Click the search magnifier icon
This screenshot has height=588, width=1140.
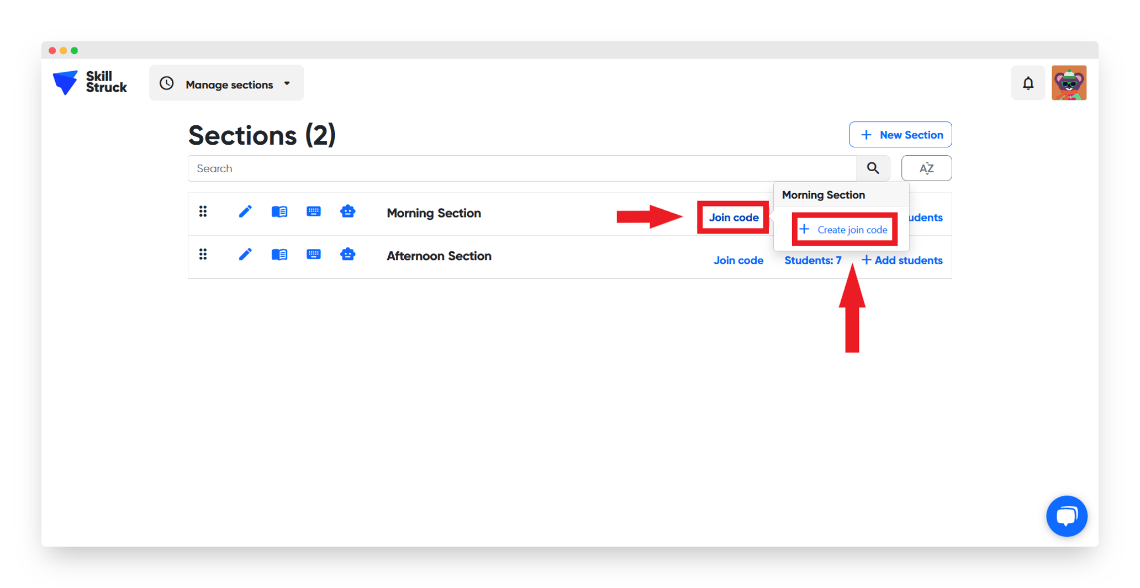point(873,168)
